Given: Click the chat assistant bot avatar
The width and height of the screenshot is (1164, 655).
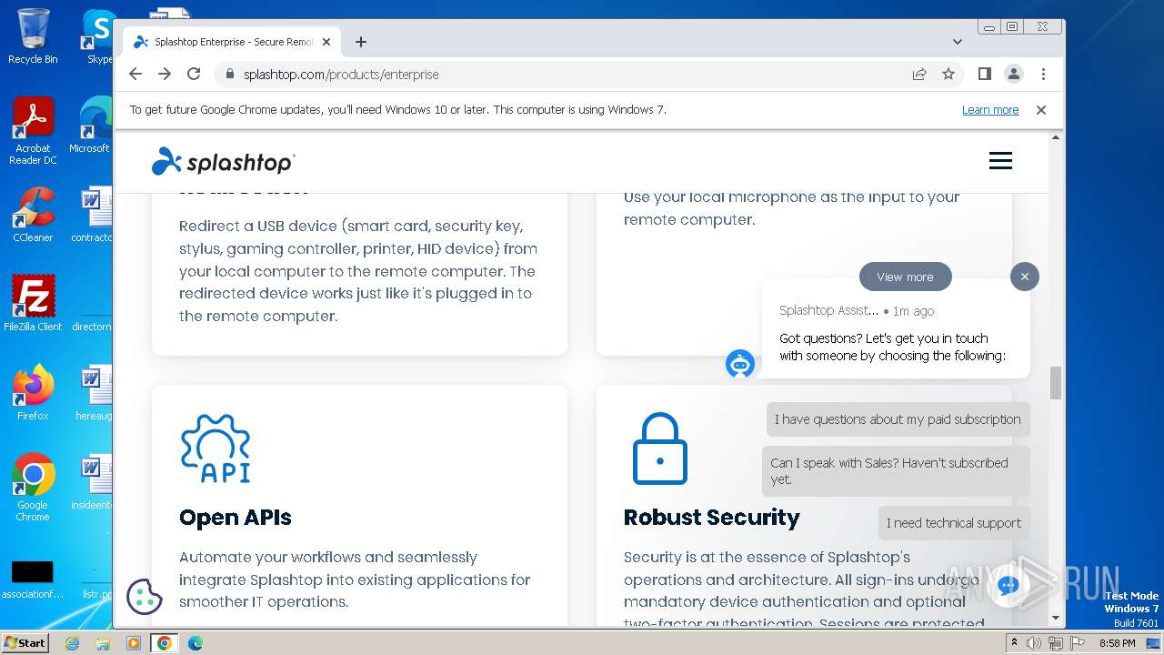Looking at the screenshot, I should 740,364.
